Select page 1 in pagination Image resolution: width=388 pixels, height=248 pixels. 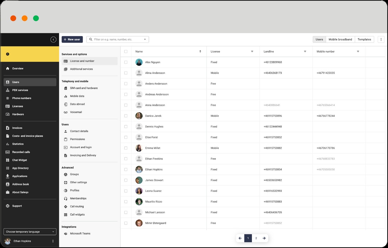pos(248,238)
